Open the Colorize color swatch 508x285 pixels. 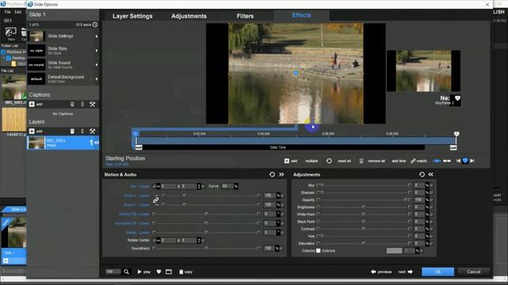click(x=394, y=251)
